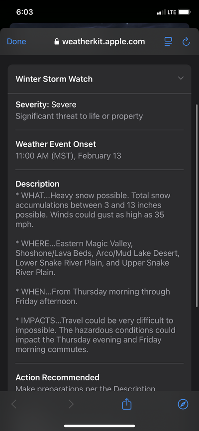Go forward with right arrow
This screenshot has width=199, height=431.
click(71, 404)
